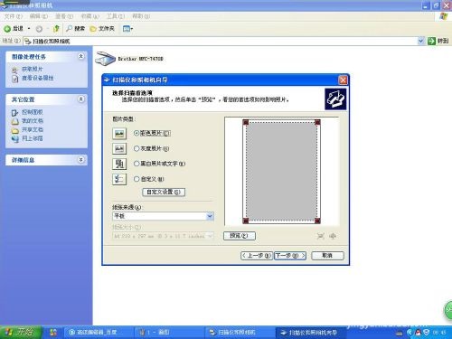
Task: Switch to the 画图 taskbar window
Action: pos(168,333)
